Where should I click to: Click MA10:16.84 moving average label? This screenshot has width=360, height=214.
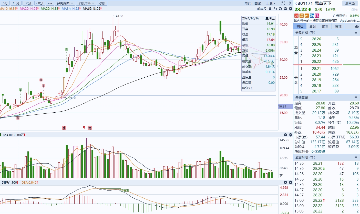[x=9, y=9]
